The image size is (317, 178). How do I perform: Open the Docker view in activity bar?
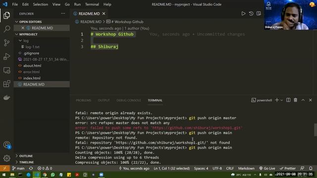pos(6,97)
